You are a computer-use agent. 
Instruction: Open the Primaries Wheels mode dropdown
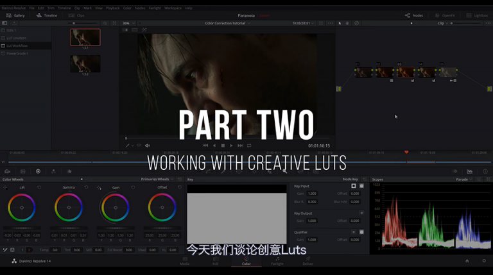click(x=157, y=179)
